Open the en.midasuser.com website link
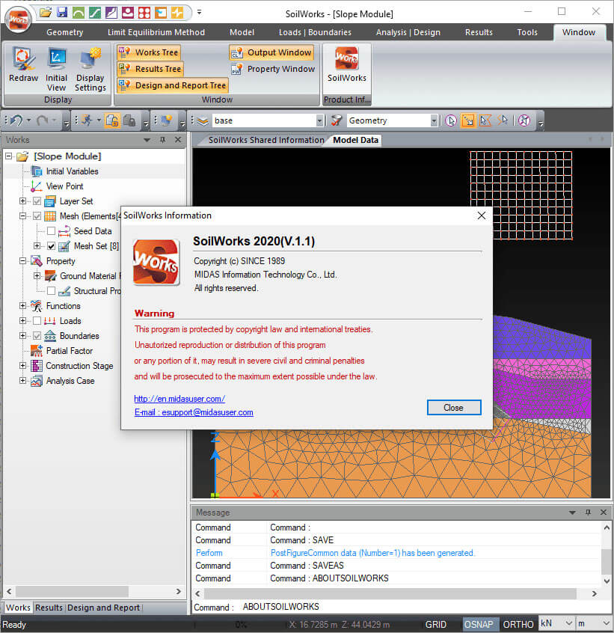Screen dimensions: 614x633 179,399
